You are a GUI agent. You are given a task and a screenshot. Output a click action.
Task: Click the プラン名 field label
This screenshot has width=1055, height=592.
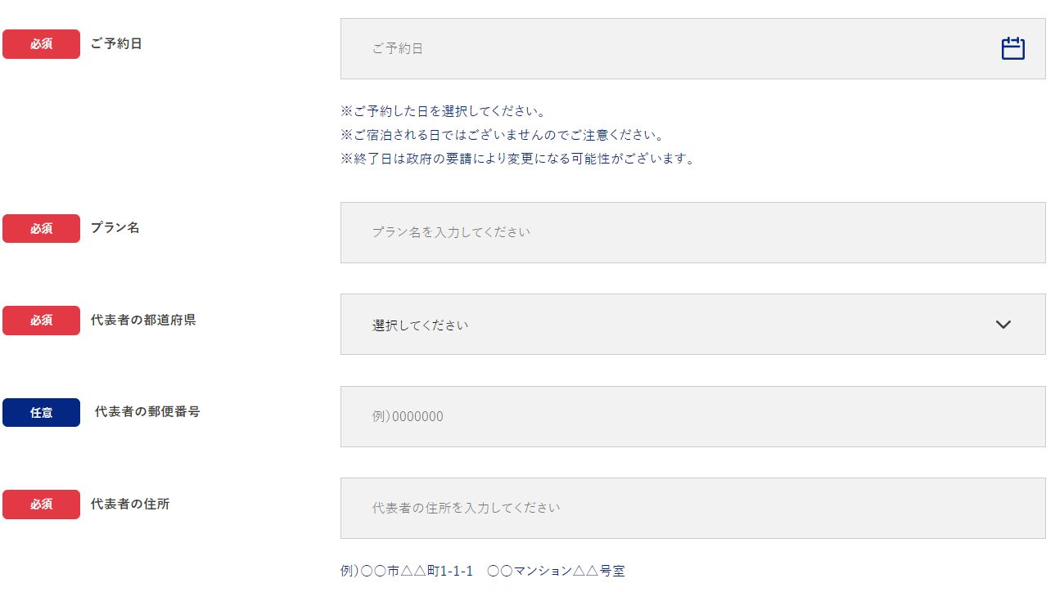(115, 228)
